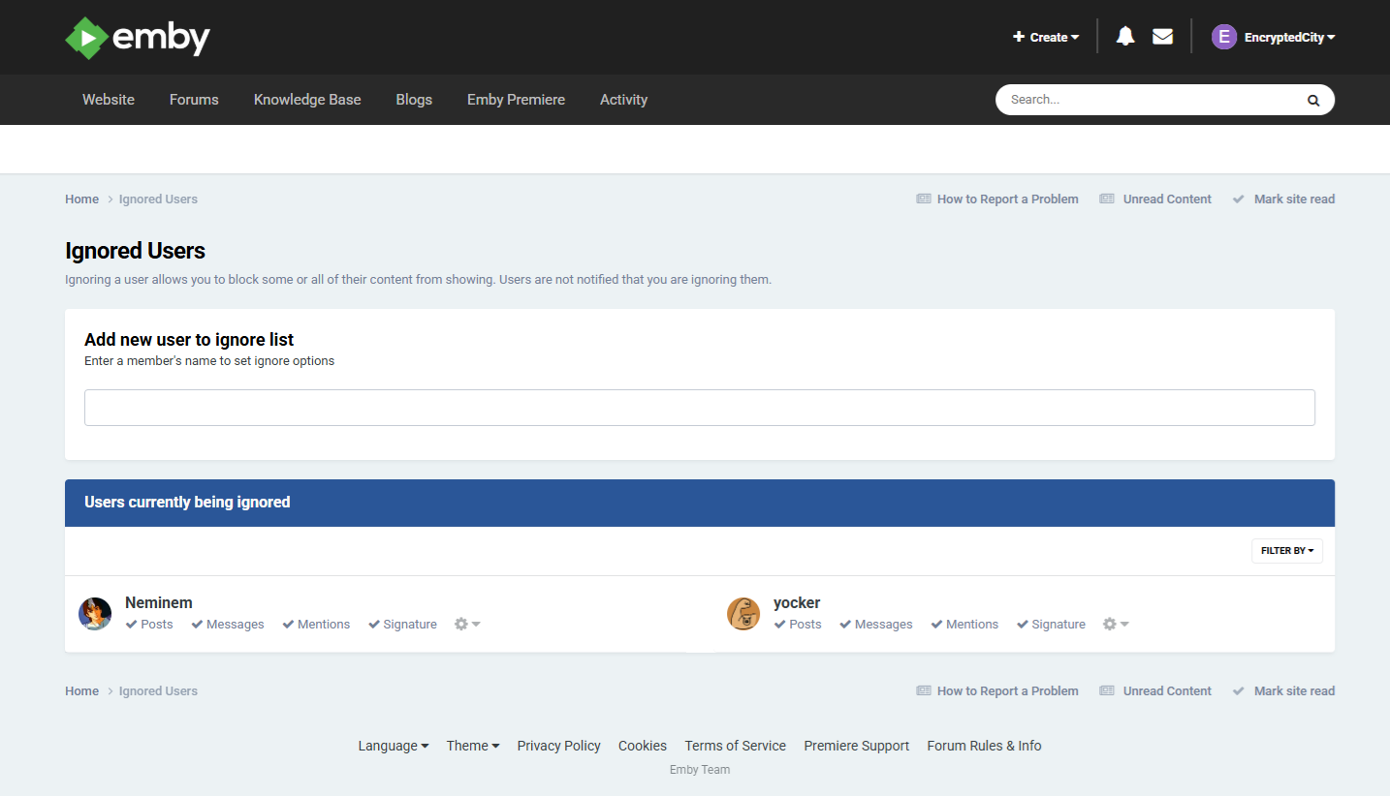Open bottom Unread Content link

pyautogui.click(x=1155, y=691)
